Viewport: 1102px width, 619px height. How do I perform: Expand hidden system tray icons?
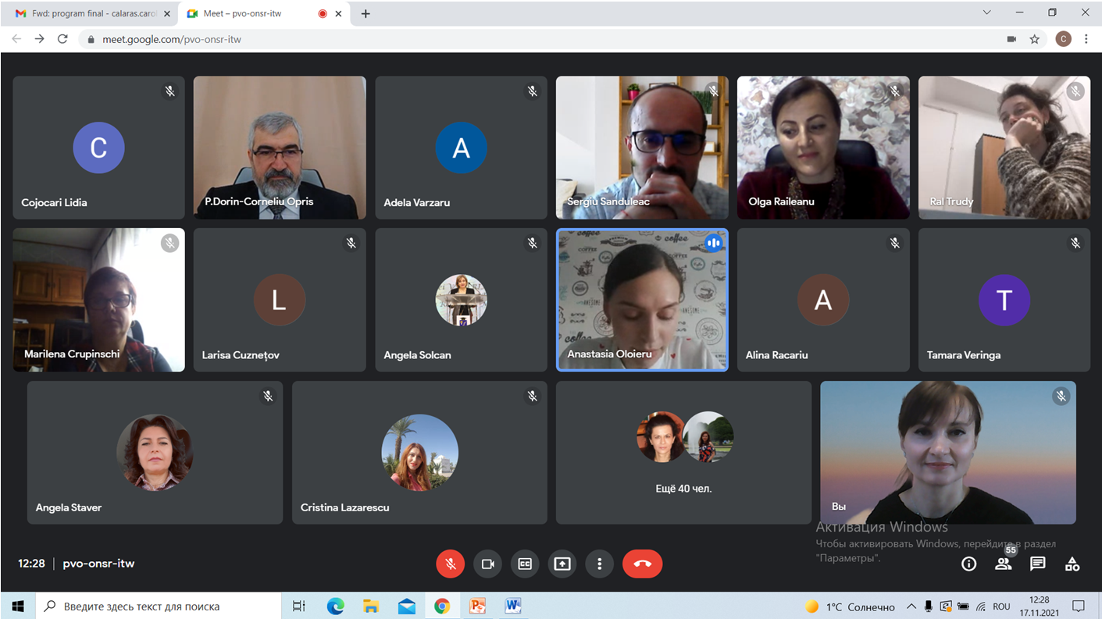click(911, 607)
